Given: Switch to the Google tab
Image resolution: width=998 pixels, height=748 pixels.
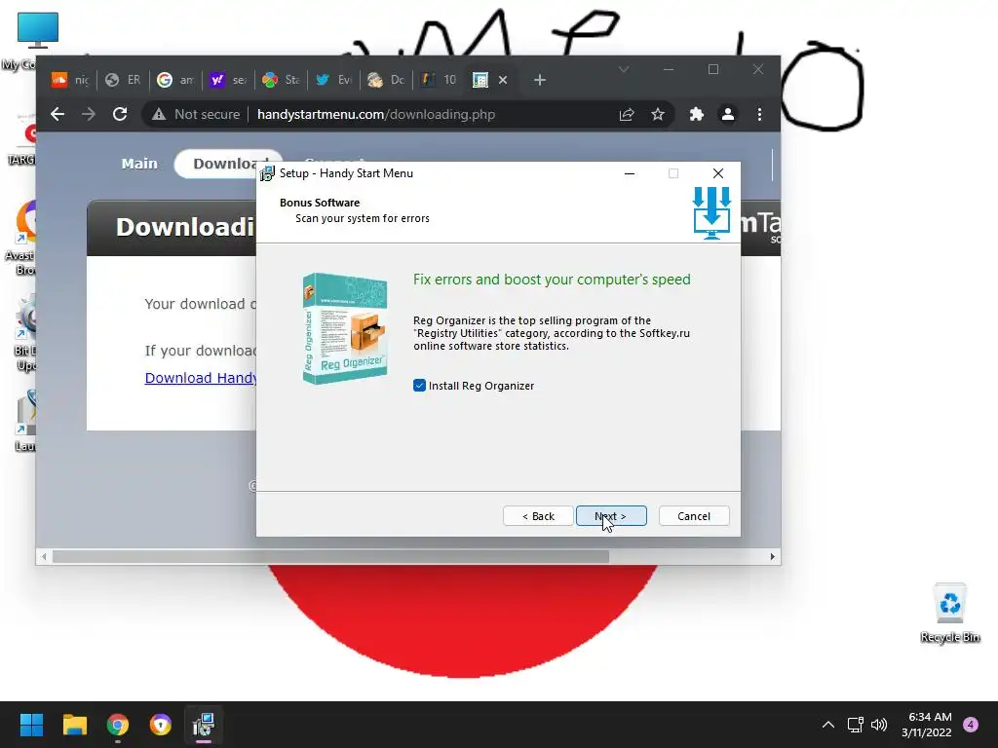Looking at the screenshot, I should (x=175, y=80).
